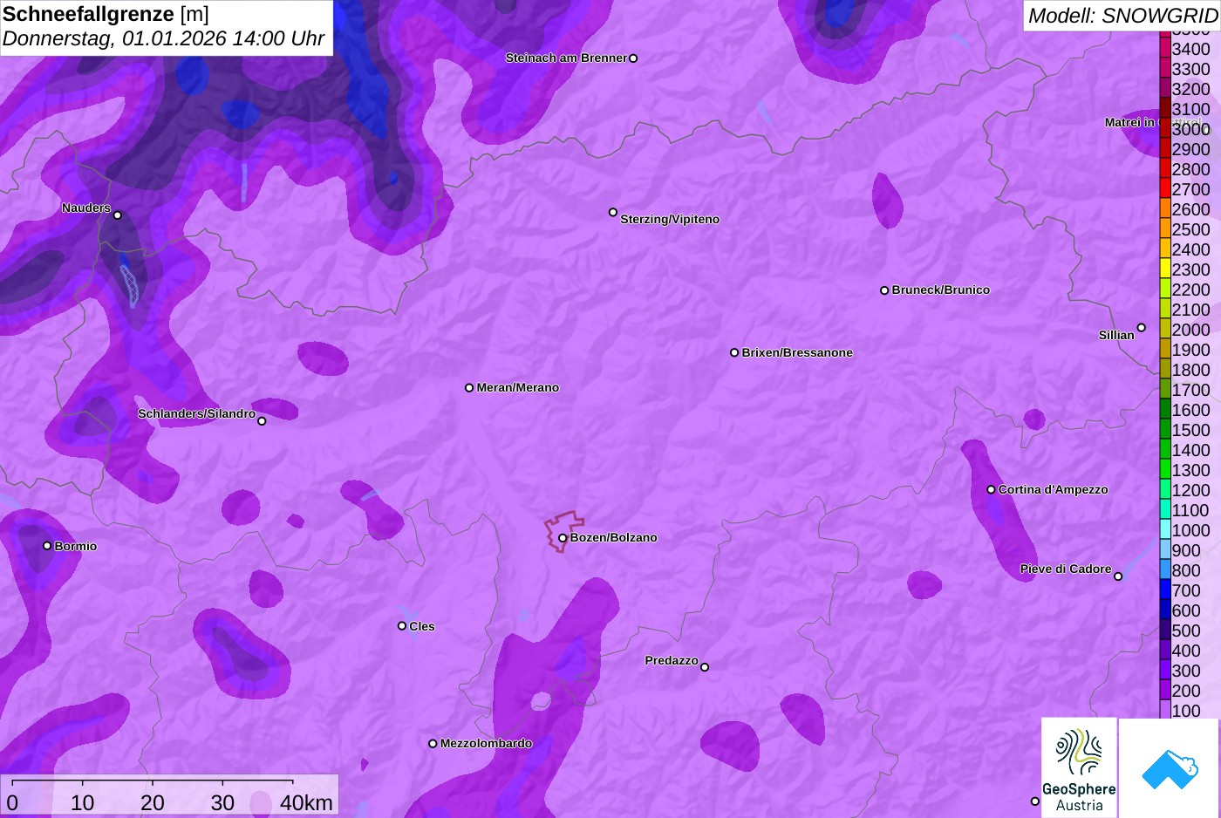Click the 500 legend value

pos(1186,631)
